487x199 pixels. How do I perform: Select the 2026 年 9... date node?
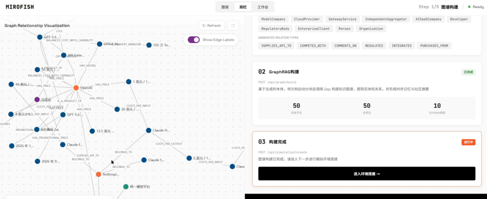pyautogui.click(x=37, y=161)
